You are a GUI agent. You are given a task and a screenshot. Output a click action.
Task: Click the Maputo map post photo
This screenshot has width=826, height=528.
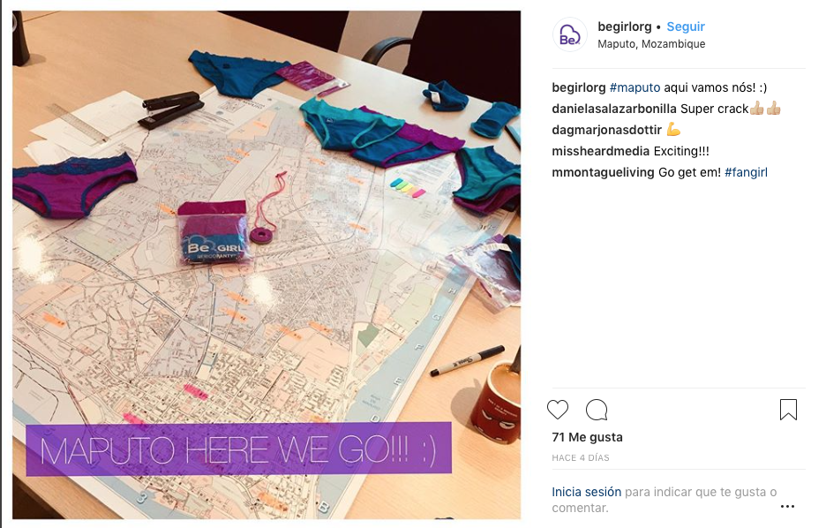(267, 265)
